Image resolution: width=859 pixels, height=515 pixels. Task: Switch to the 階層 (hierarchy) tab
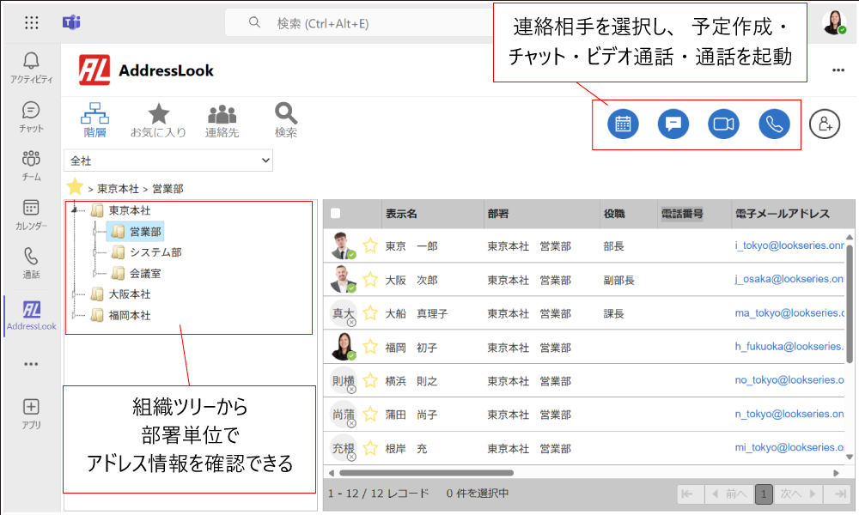pos(94,120)
